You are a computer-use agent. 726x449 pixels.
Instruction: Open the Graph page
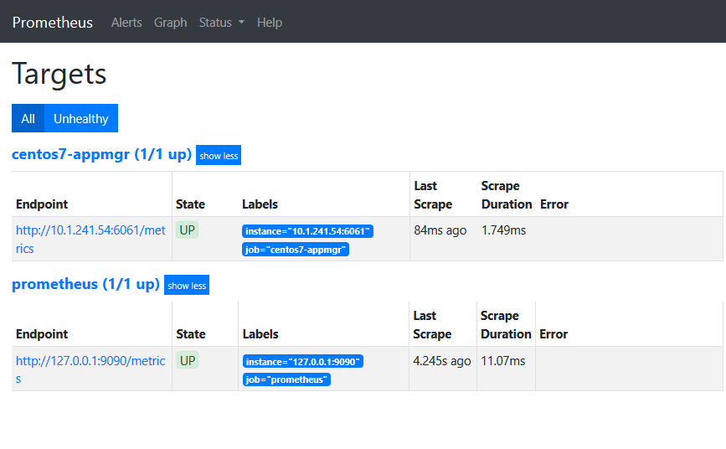pos(170,23)
